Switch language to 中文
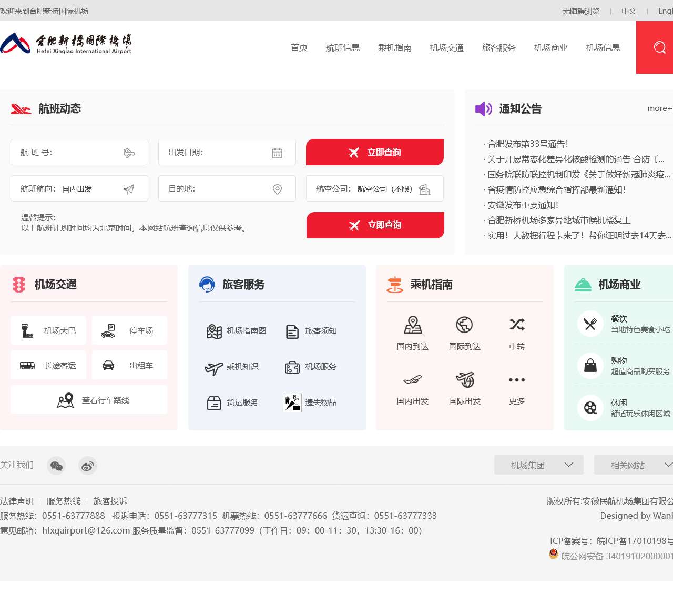Image resolution: width=673 pixels, height=614 pixels. click(x=629, y=11)
